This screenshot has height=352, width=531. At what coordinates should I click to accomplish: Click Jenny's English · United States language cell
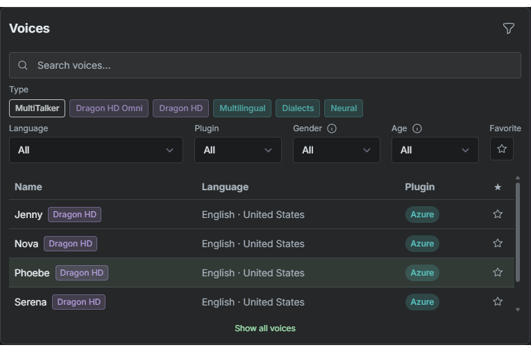pos(253,215)
